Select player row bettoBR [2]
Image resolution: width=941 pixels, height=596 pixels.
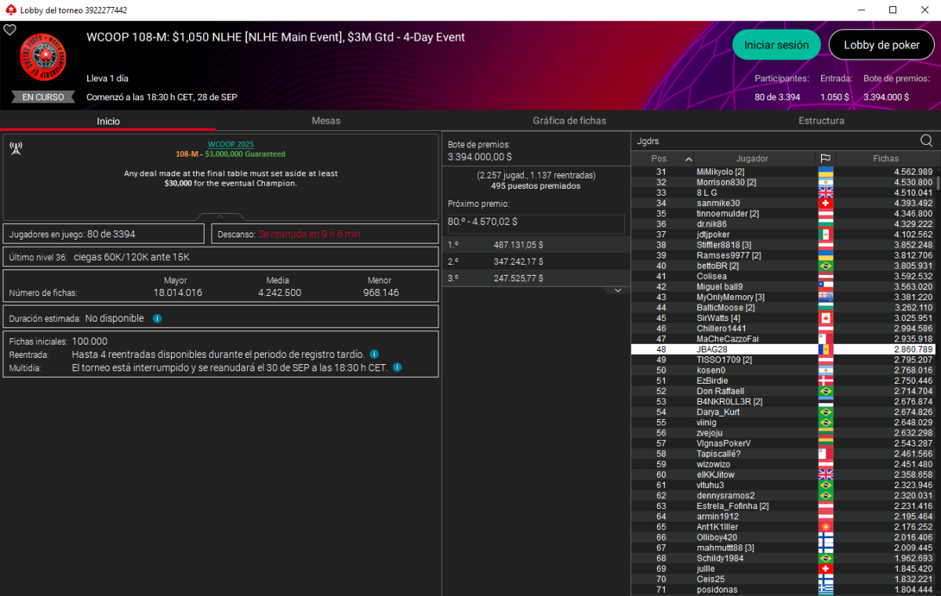click(x=784, y=265)
